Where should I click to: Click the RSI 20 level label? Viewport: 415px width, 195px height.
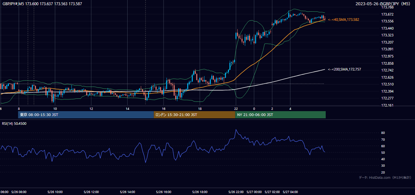tap(383, 172)
